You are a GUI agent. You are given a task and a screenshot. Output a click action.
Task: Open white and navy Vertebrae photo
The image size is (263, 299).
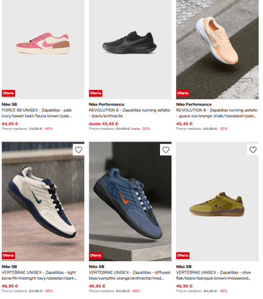[x=43, y=201]
